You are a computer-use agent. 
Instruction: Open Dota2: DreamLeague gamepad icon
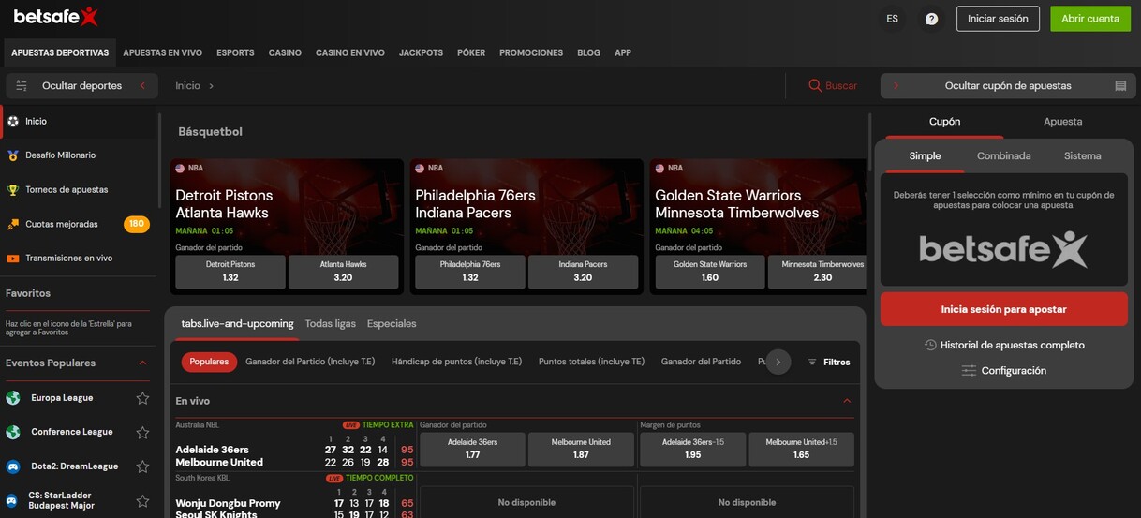pos(13,466)
